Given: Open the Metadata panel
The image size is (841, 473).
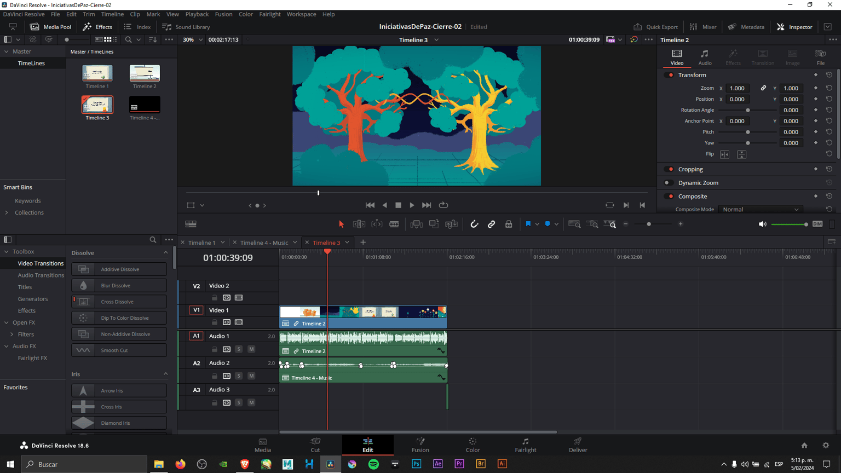Looking at the screenshot, I should point(746,27).
